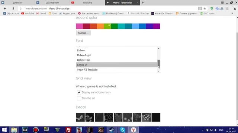
Task: Click the ENG language indicator
Action: [x=221, y=130]
